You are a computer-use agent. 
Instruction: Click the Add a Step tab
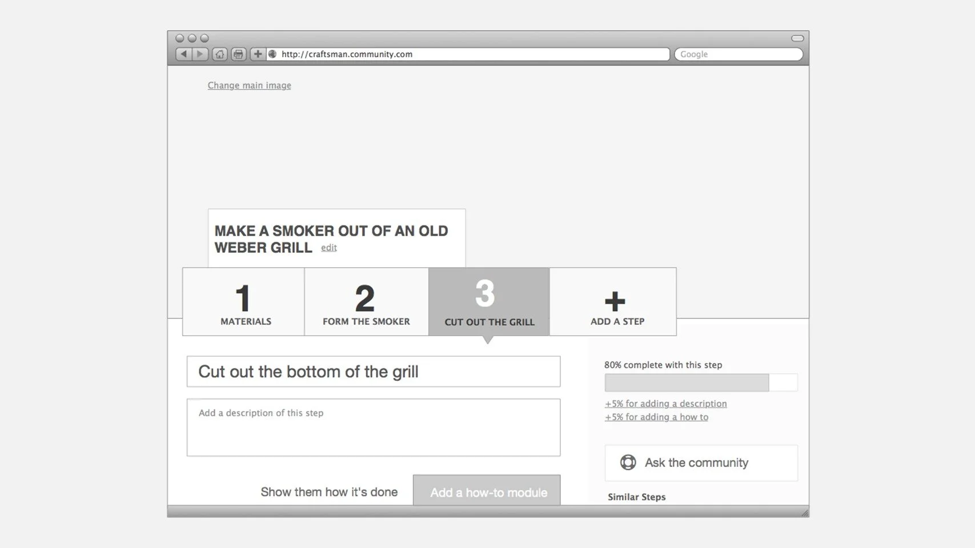pos(613,302)
